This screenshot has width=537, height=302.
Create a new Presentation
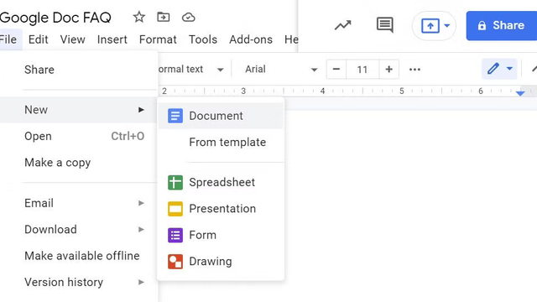pyautogui.click(x=221, y=209)
